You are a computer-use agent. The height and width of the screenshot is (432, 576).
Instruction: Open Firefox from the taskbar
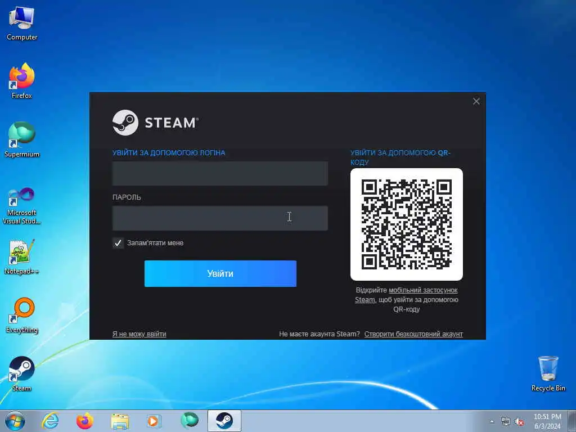[84, 421]
